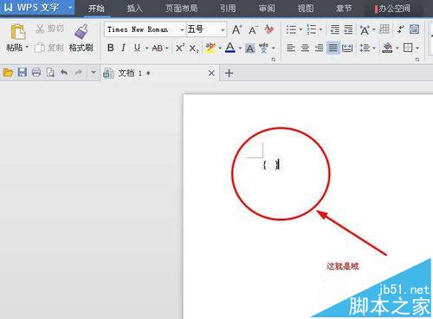This screenshot has height=319, width=433.
Task: Open the Print icon in quick toolbar
Action: [x=36, y=72]
